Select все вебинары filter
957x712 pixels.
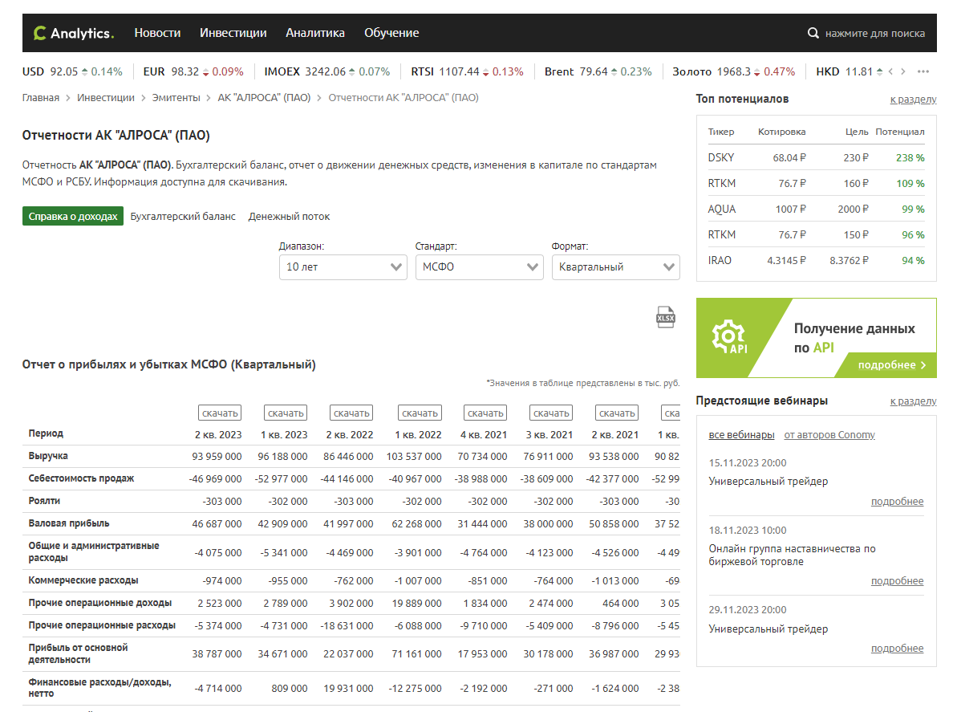point(741,435)
